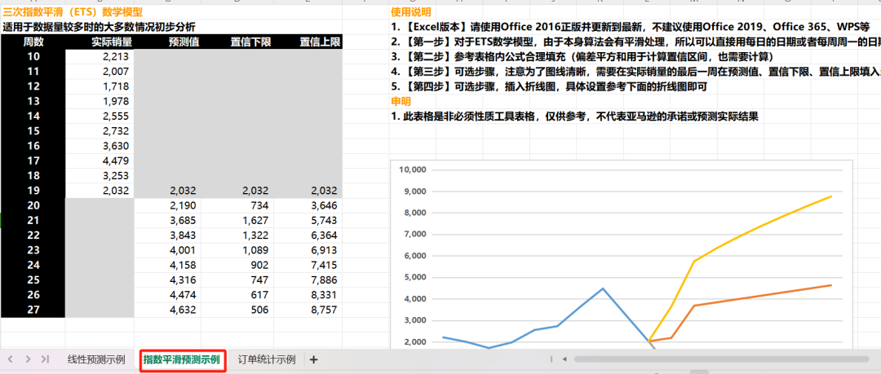
Task: Select upper limit cell 5,743
Action: click(x=308, y=220)
